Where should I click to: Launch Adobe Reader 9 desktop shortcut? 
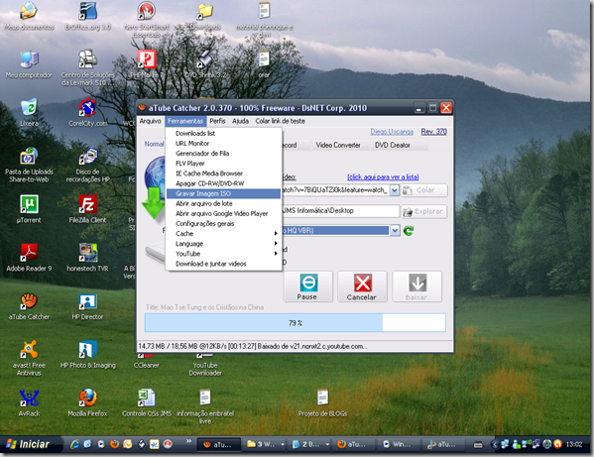click(29, 258)
